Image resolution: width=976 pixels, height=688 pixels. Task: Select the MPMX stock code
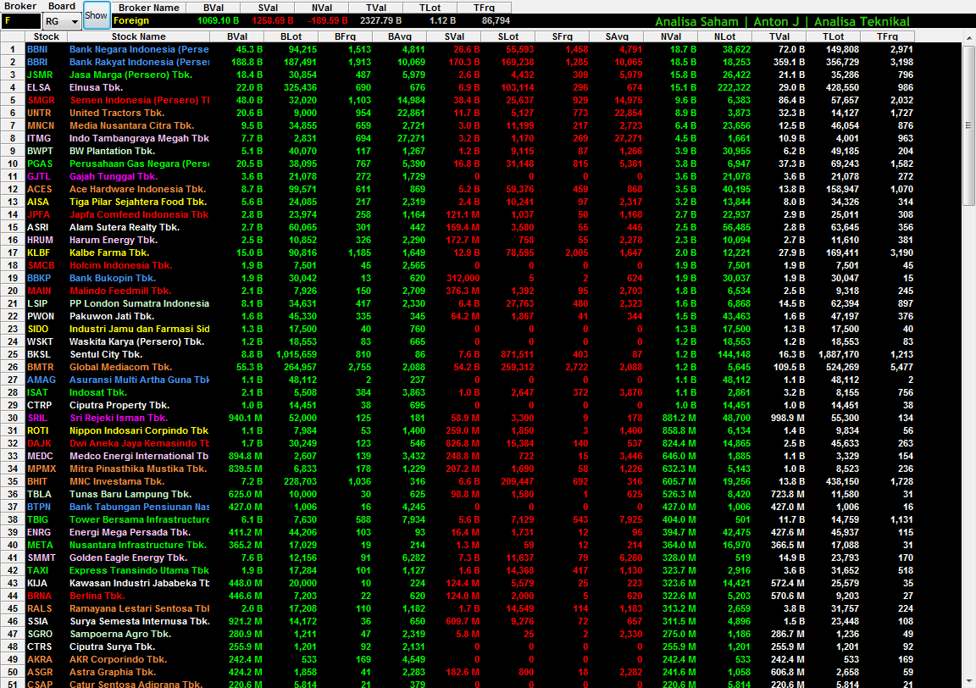pos(42,469)
